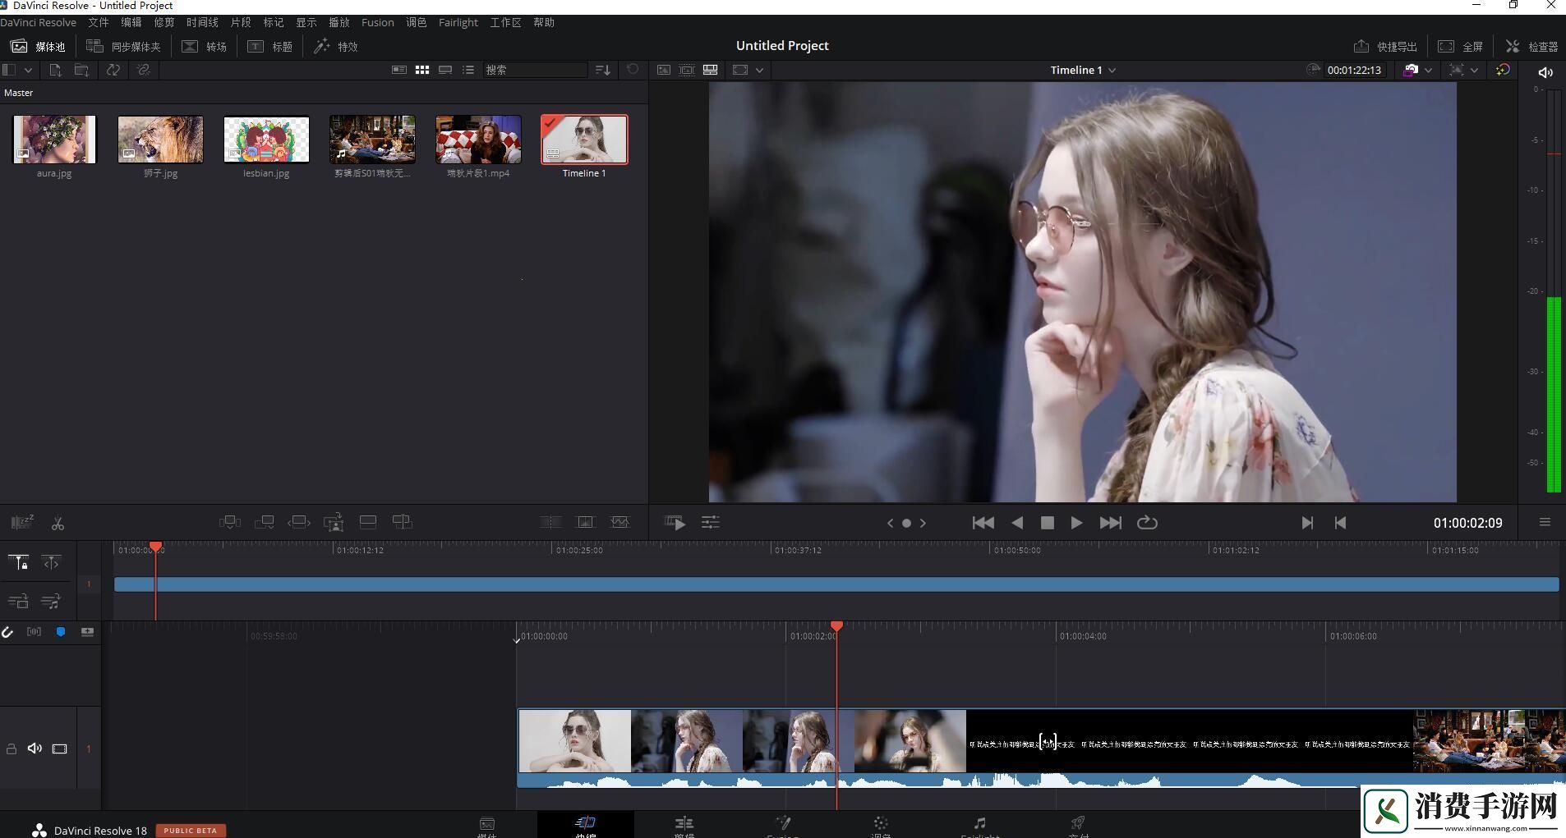The image size is (1566, 838).
Task: Click the loop playback icon
Action: pos(1147,523)
